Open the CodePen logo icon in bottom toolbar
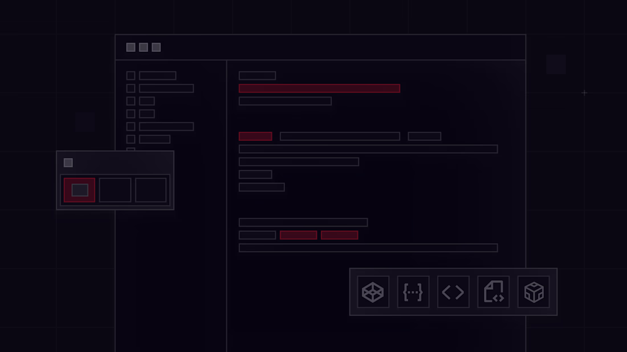Viewport: 627px width, 352px height. (373, 292)
